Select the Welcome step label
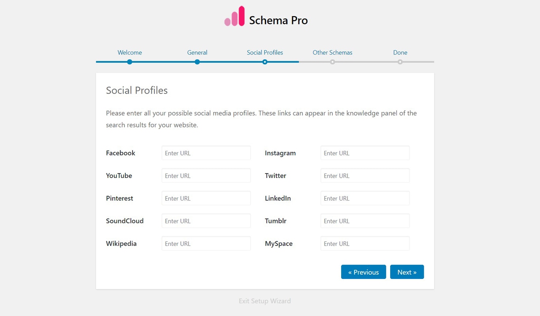540x316 pixels. tap(130, 52)
